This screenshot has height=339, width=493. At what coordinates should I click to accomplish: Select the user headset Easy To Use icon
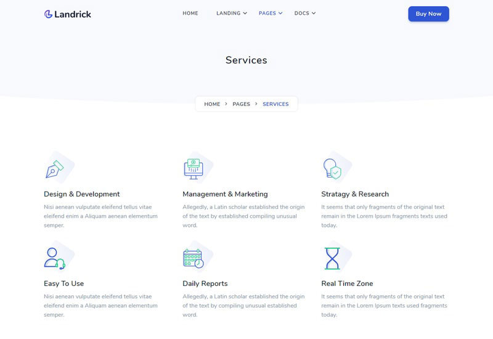tap(54, 258)
